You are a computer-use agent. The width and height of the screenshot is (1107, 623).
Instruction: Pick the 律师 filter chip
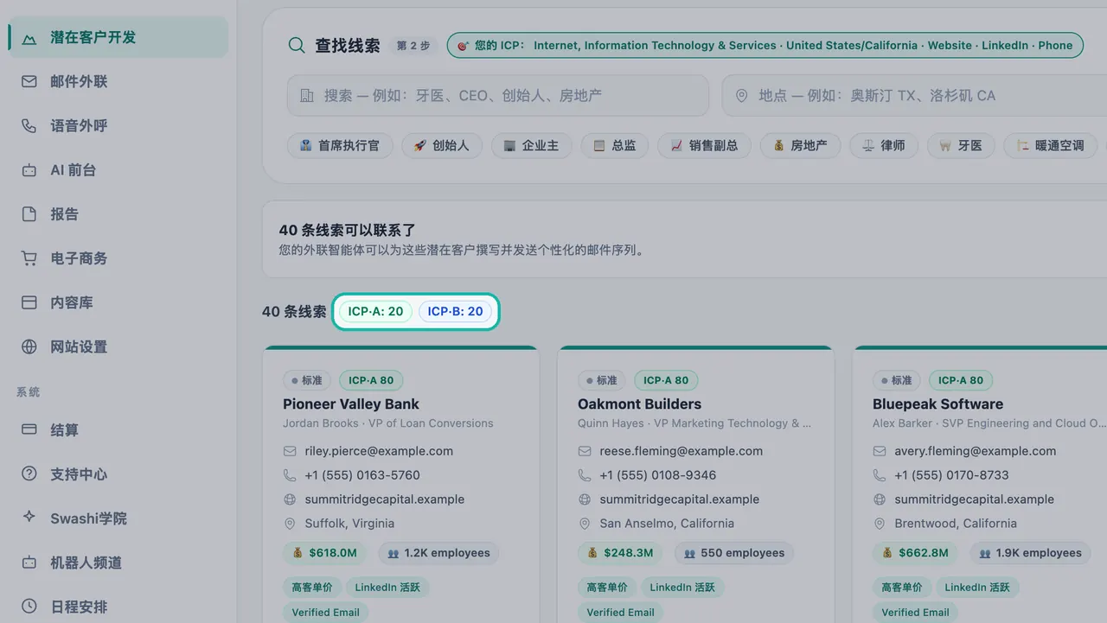[x=883, y=145]
